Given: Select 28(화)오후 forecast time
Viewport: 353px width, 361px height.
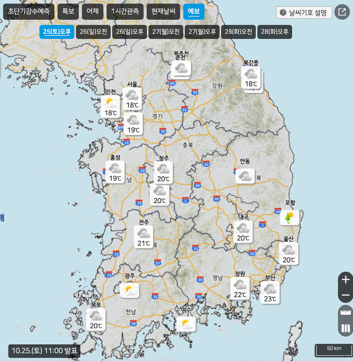Looking at the screenshot, I should click(x=274, y=32).
